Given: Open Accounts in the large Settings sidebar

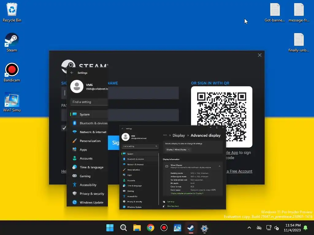Looking at the screenshot, I should tap(89, 158).
